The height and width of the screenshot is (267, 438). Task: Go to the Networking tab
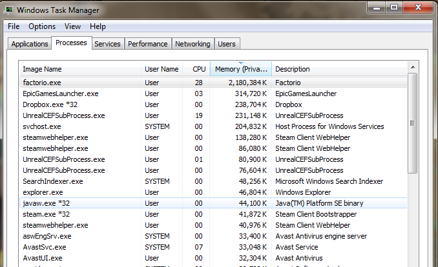click(x=193, y=44)
